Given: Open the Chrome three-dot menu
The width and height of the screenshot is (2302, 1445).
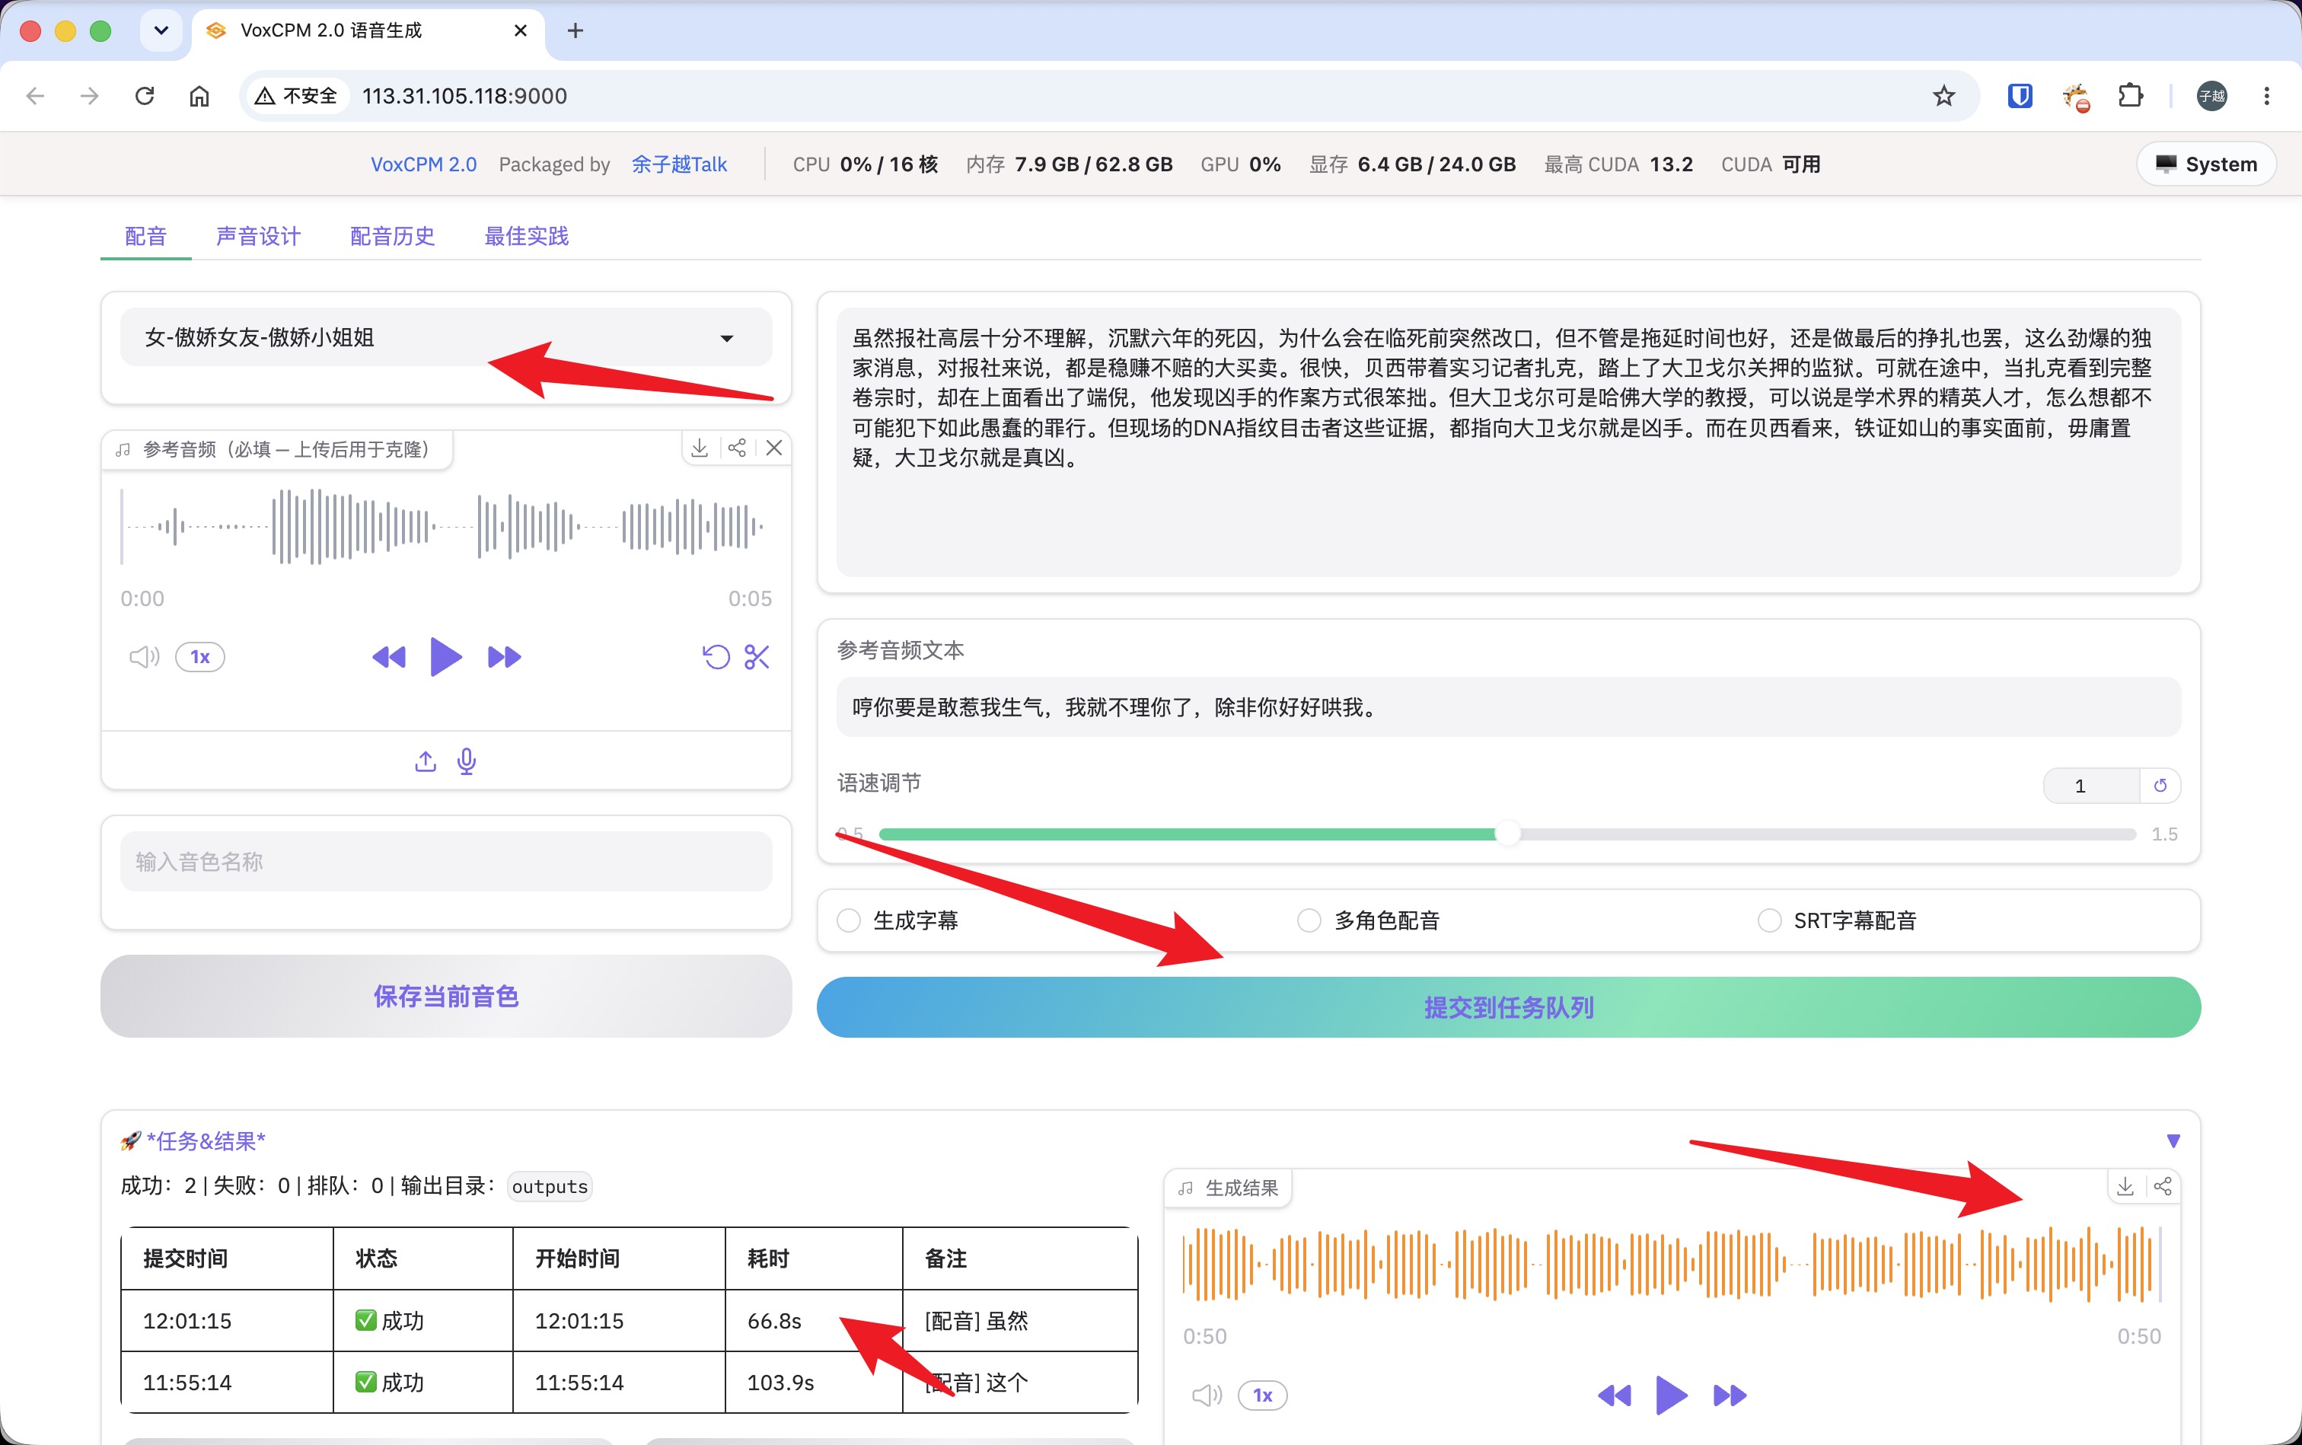Looking at the screenshot, I should pyautogui.click(x=2267, y=96).
